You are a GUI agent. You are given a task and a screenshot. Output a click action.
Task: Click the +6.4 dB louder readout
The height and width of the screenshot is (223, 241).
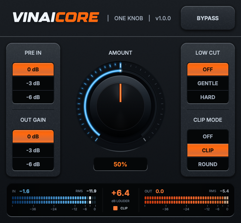click(x=120, y=193)
